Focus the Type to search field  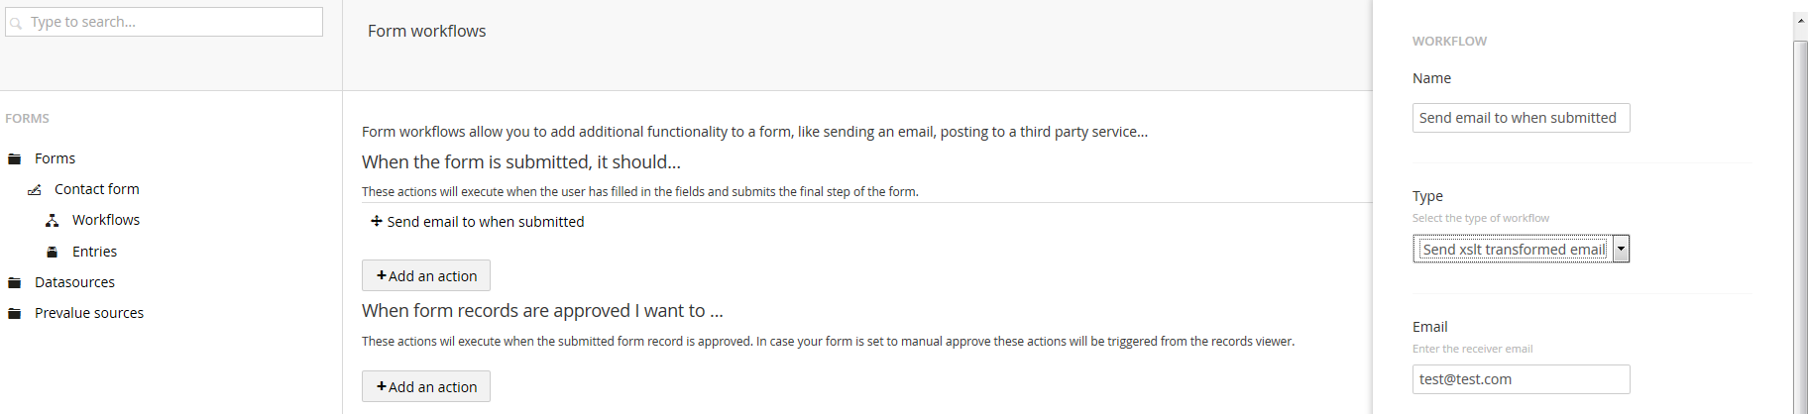click(x=165, y=22)
